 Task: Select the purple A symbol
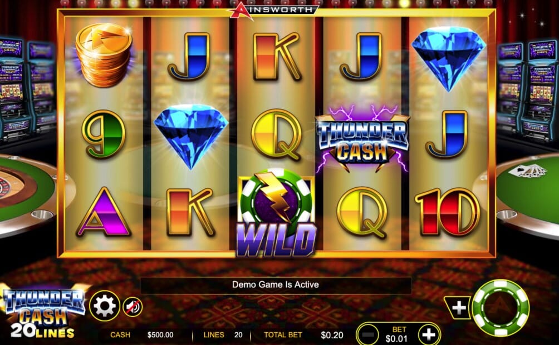[x=104, y=212]
